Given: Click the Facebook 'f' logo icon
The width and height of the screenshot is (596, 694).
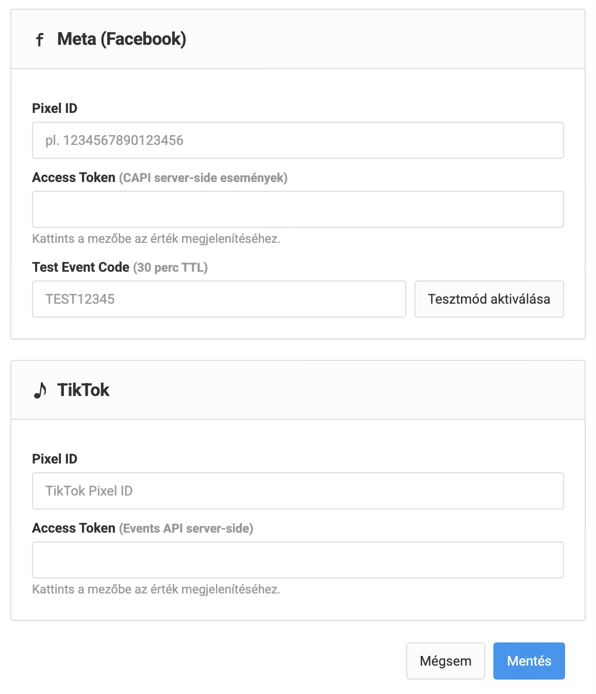Looking at the screenshot, I should 40,40.
